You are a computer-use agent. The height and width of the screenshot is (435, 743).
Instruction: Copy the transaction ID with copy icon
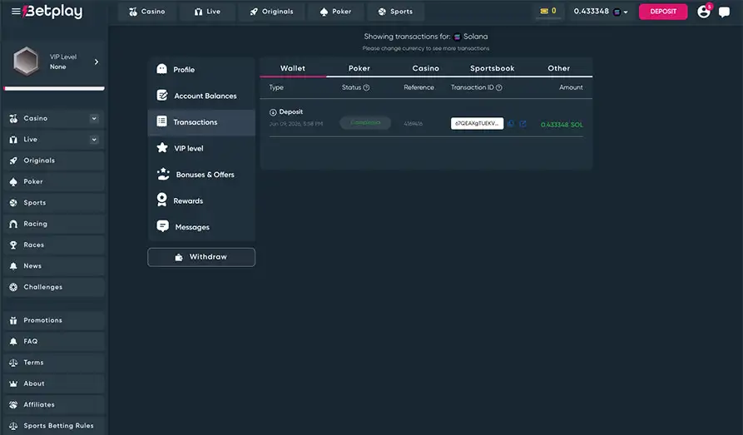coord(511,124)
